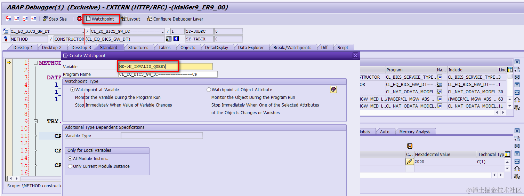Viewport: 524px width, 196px height.
Task: Click variables table scroll-down arrow
Action: (x=508, y=168)
